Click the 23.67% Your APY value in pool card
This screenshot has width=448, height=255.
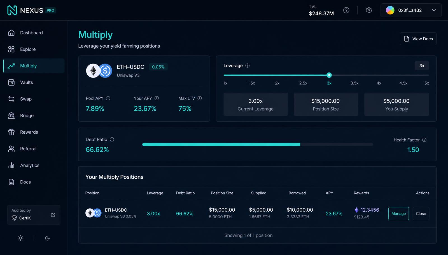(145, 108)
